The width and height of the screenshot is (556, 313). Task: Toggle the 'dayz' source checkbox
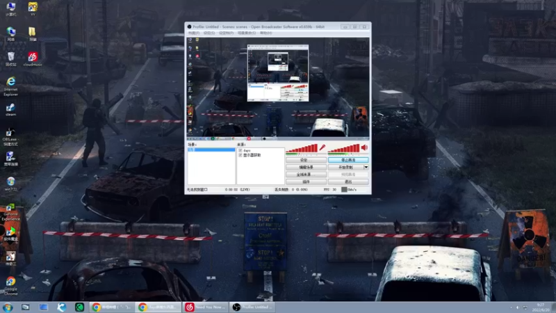(x=240, y=150)
